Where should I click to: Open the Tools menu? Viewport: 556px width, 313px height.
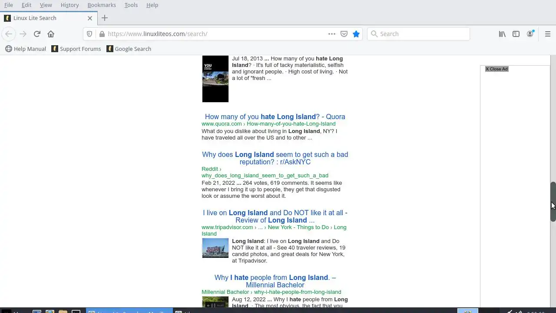[131, 5]
